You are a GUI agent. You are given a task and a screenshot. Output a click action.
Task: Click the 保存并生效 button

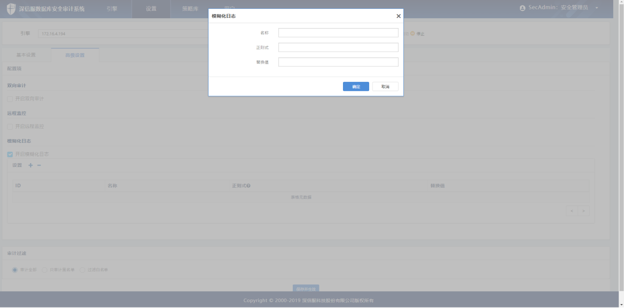coord(306,288)
